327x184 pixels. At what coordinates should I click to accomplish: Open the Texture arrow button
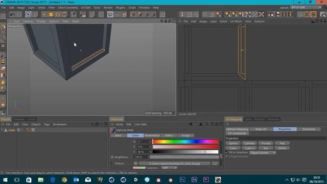pyautogui.click(x=135, y=164)
